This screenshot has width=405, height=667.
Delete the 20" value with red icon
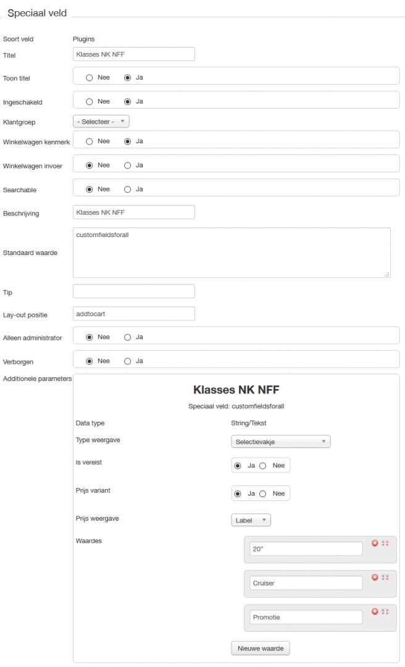coord(375,543)
